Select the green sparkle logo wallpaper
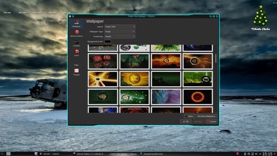Image resolution: width=277 pixels, height=156 pixels. 135,97
